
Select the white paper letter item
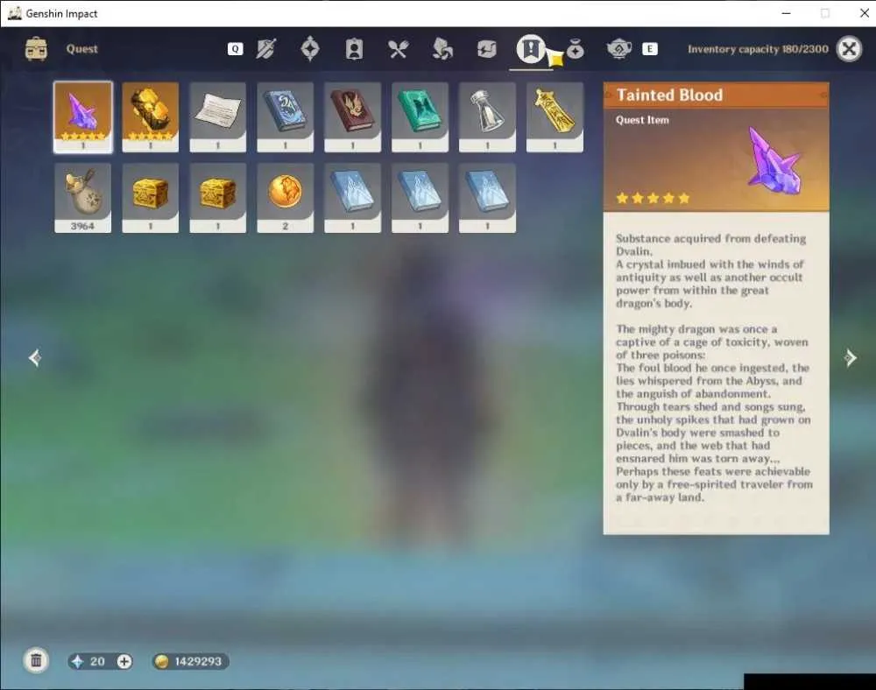click(218, 117)
